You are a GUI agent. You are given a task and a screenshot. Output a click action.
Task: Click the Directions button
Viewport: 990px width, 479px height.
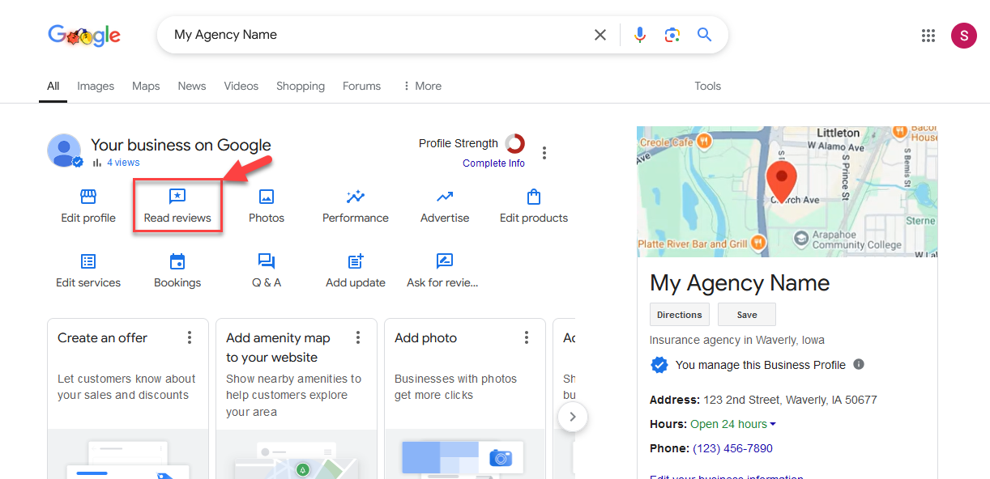679,315
